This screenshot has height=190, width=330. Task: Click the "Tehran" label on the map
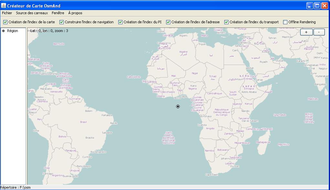click(272, 38)
